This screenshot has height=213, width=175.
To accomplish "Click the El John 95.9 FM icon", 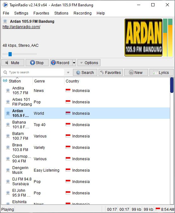I will 8,193.
